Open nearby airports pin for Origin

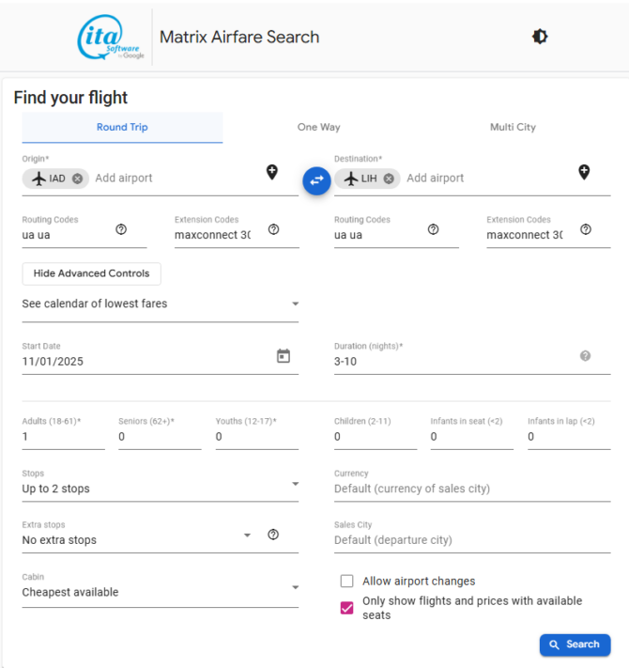coord(272,172)
